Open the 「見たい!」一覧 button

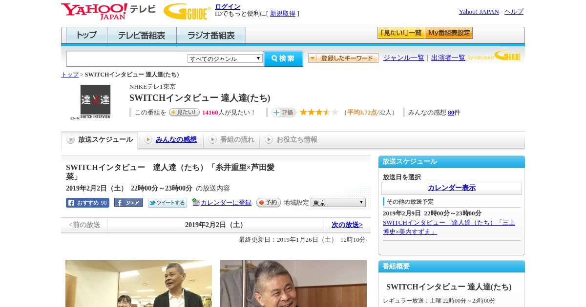pos(401,33)
